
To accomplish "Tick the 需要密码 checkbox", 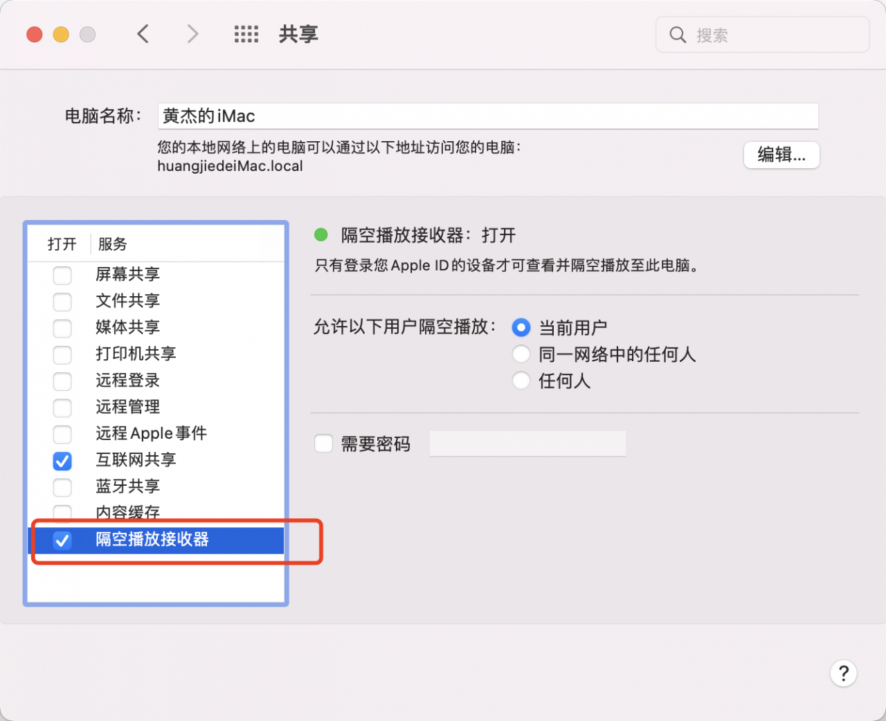I will pos(324,444).
